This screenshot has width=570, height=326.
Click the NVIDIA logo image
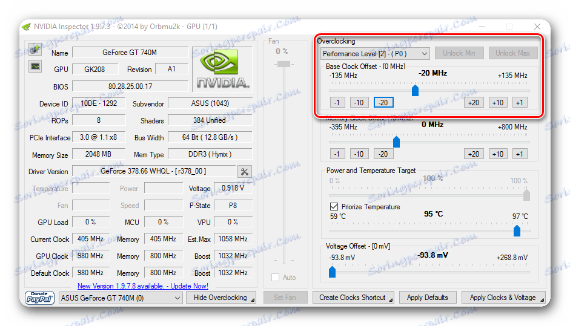click(x=222, y=70)
